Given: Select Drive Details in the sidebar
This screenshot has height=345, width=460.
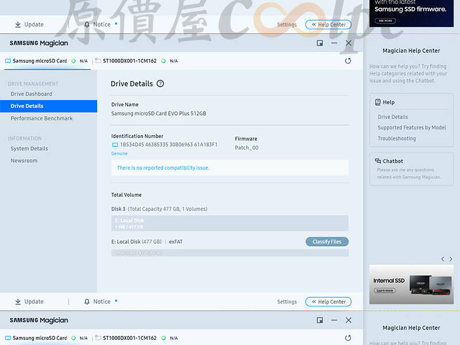Looking at the screenshot, I should coord(48,106).
